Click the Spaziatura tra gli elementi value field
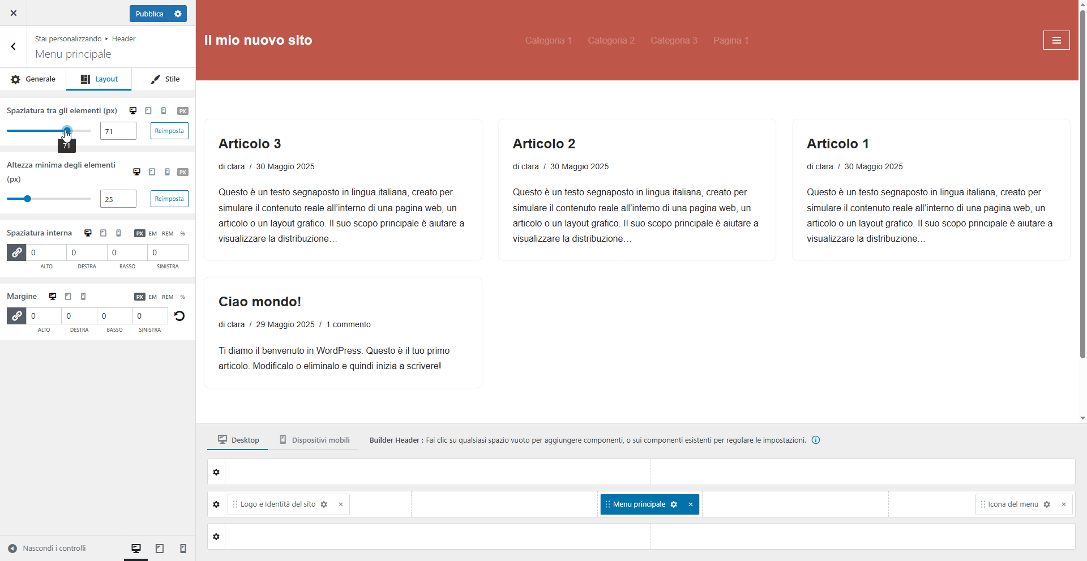Viewport: 1087px width, 561px height. pos(118,131)
